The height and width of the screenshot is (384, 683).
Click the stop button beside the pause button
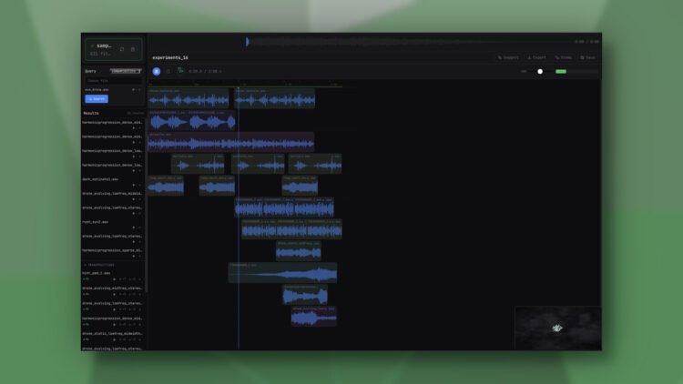(x=168, y=71)
